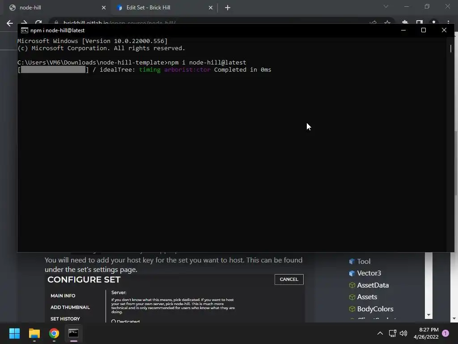Image resolution: width=458 pixels, height=344 pixels.
Task: Go back in Chrome browser
Action: point(10,23)
